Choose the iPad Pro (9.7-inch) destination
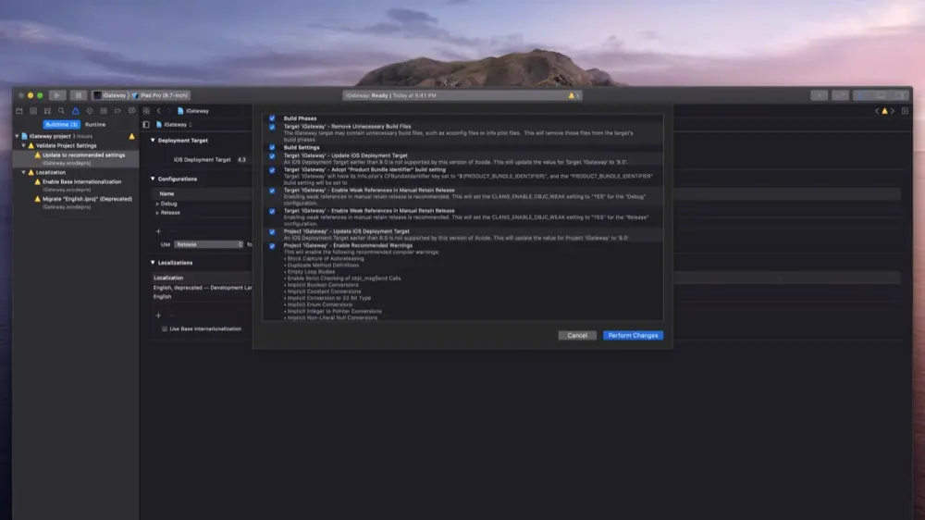The height and width of the screenshot is (520, 925). (160, 95)
